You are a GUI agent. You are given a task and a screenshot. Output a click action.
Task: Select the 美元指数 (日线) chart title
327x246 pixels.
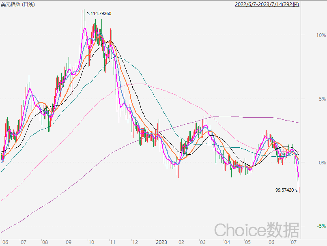pyautogui.click(x=18, y=4)
